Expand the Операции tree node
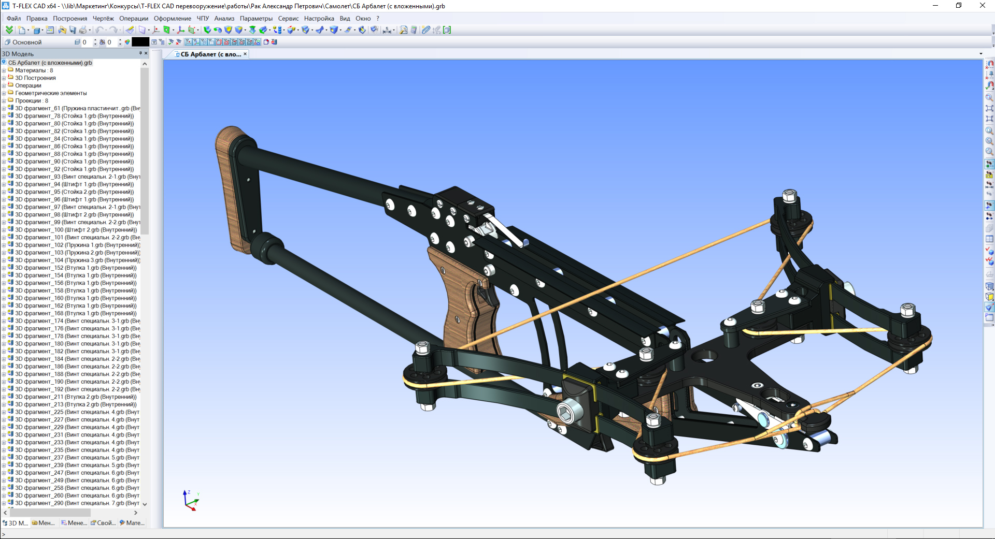Viewport: 995px width, 539px height. click(x=4, y=86)
